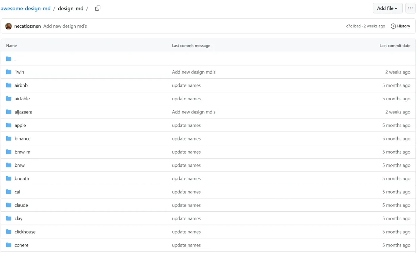This screenshot has width=417, height=253.
Task: Open the "update names" commit message for apple
Action: click(186, 125)
